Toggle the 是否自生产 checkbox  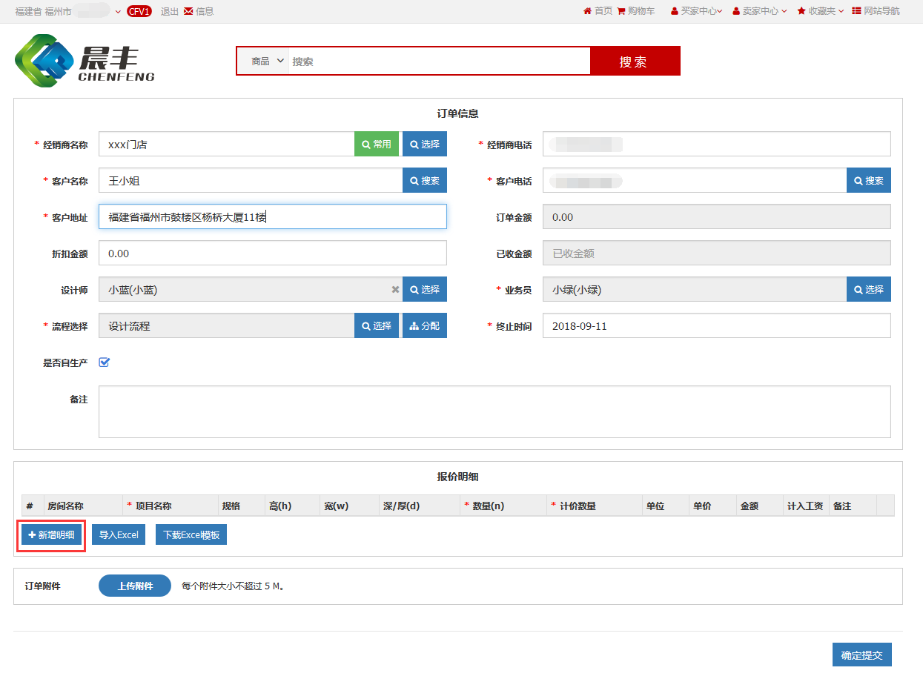click(x=105, y=362)
